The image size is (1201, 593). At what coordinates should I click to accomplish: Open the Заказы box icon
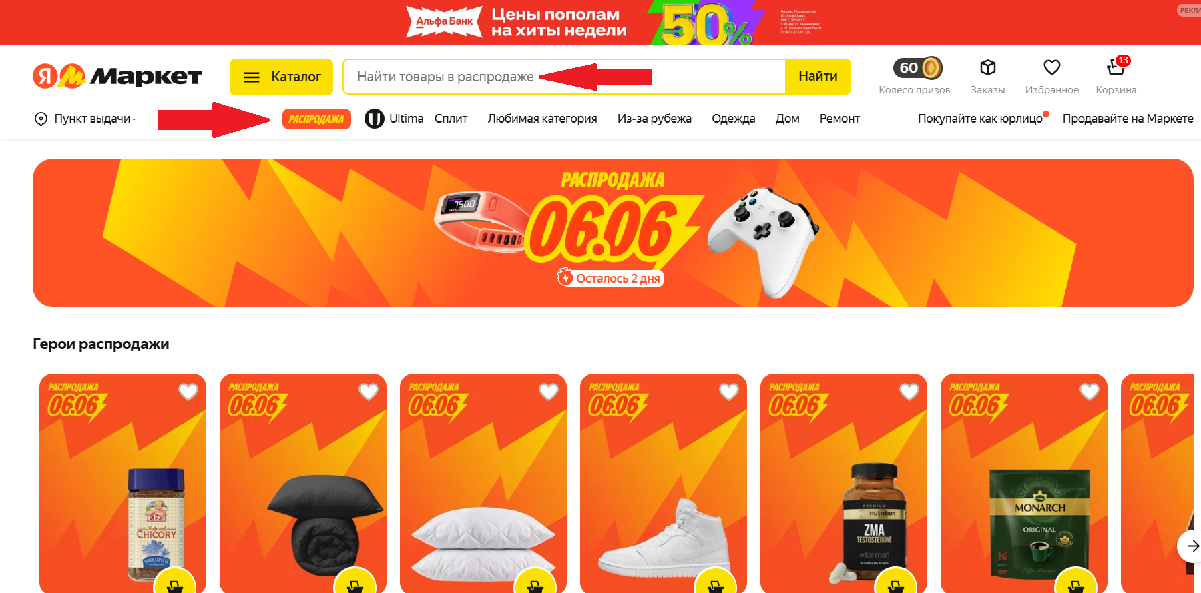click(988, 67)
